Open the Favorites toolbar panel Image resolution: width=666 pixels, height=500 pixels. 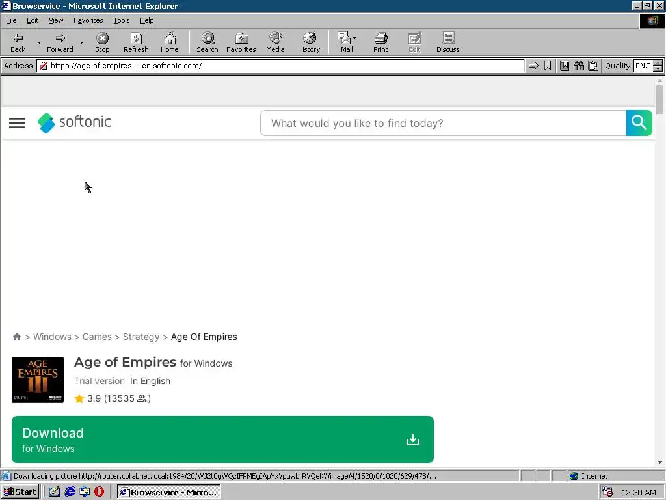[x=241, y=42]
